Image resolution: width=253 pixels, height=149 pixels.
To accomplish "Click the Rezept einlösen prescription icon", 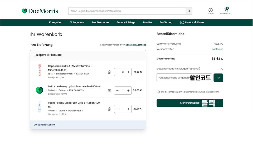I will (x=182, y=22).
